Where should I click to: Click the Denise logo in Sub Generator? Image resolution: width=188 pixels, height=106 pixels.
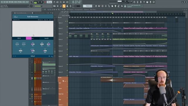[16, 17]
